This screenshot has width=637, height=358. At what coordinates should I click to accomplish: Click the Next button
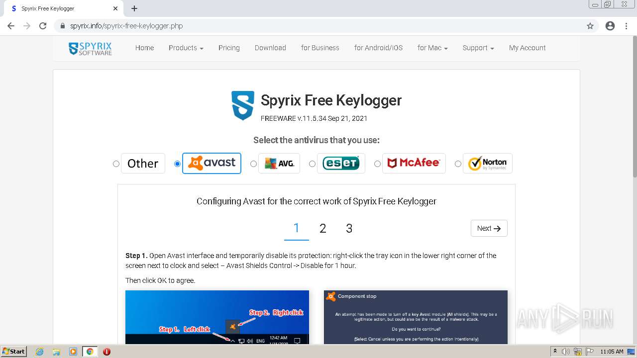[x=489, y=228]
